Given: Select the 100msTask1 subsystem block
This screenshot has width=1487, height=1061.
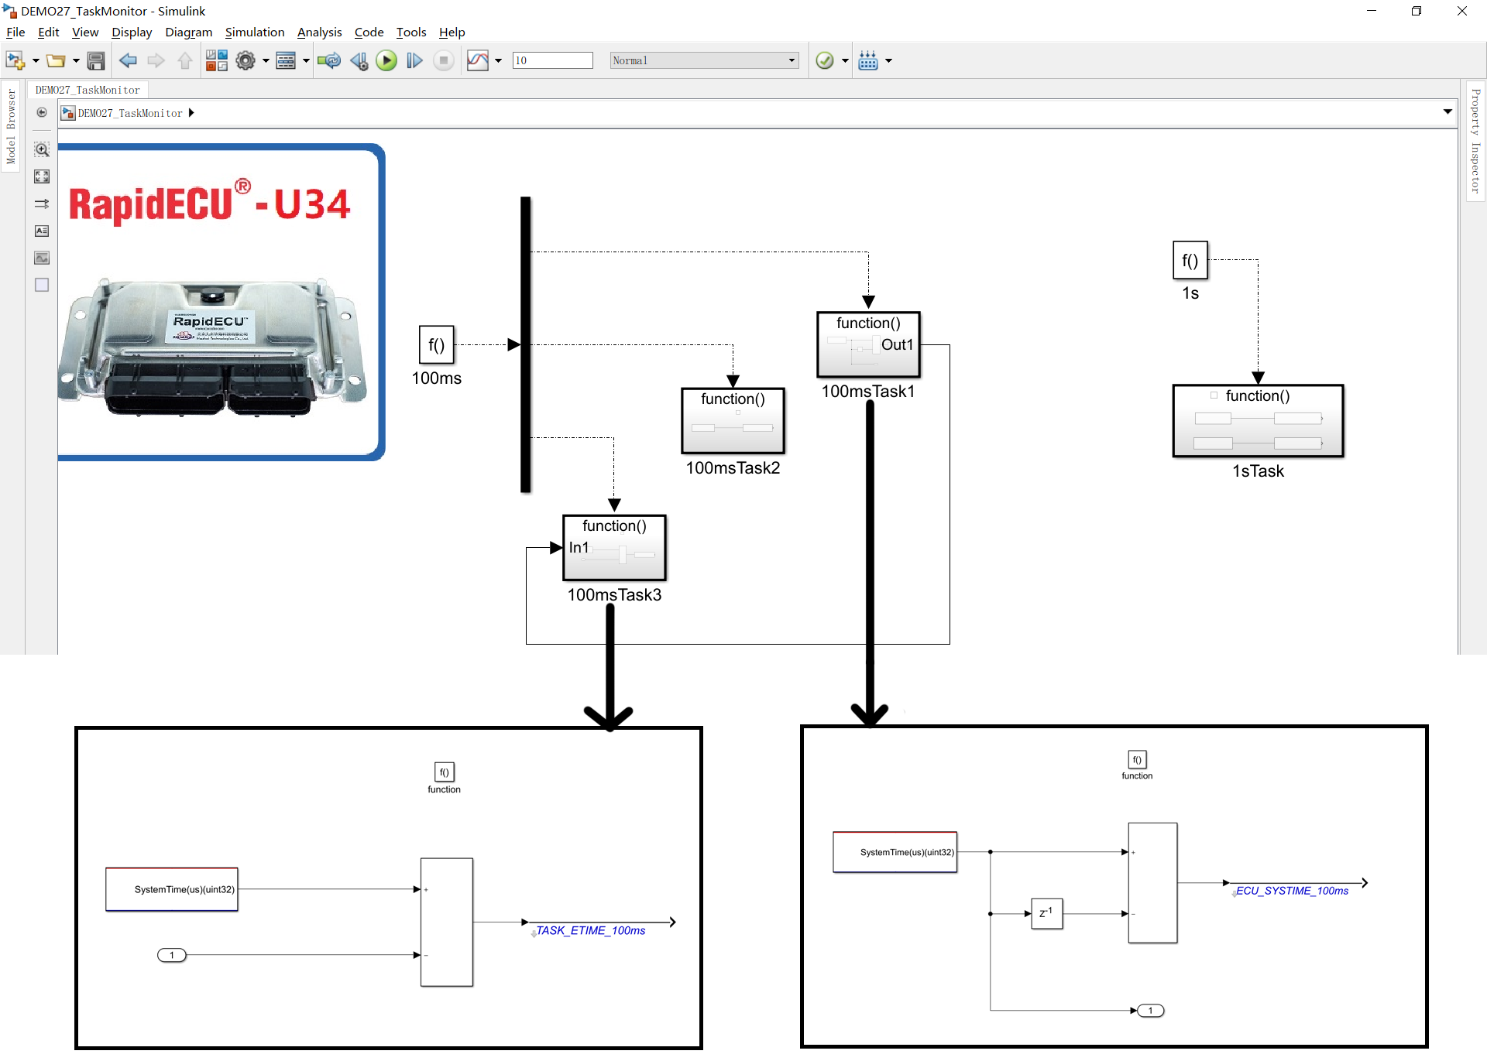Looking at the screenshot, I should click(868, 344).
